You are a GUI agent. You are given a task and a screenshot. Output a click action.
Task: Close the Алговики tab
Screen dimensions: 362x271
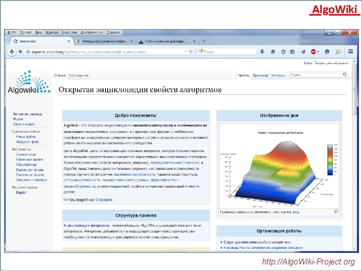click(x=68, y=41)
